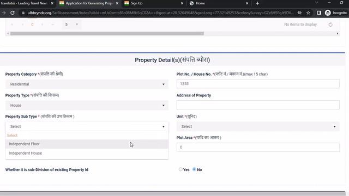
Task: Open the tab search chevron
Action: 316,3
